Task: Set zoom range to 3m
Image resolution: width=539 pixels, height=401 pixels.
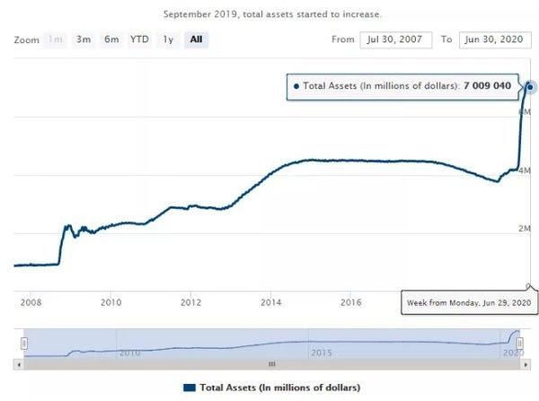Action: pyautogui.click(x=84, y=39)
